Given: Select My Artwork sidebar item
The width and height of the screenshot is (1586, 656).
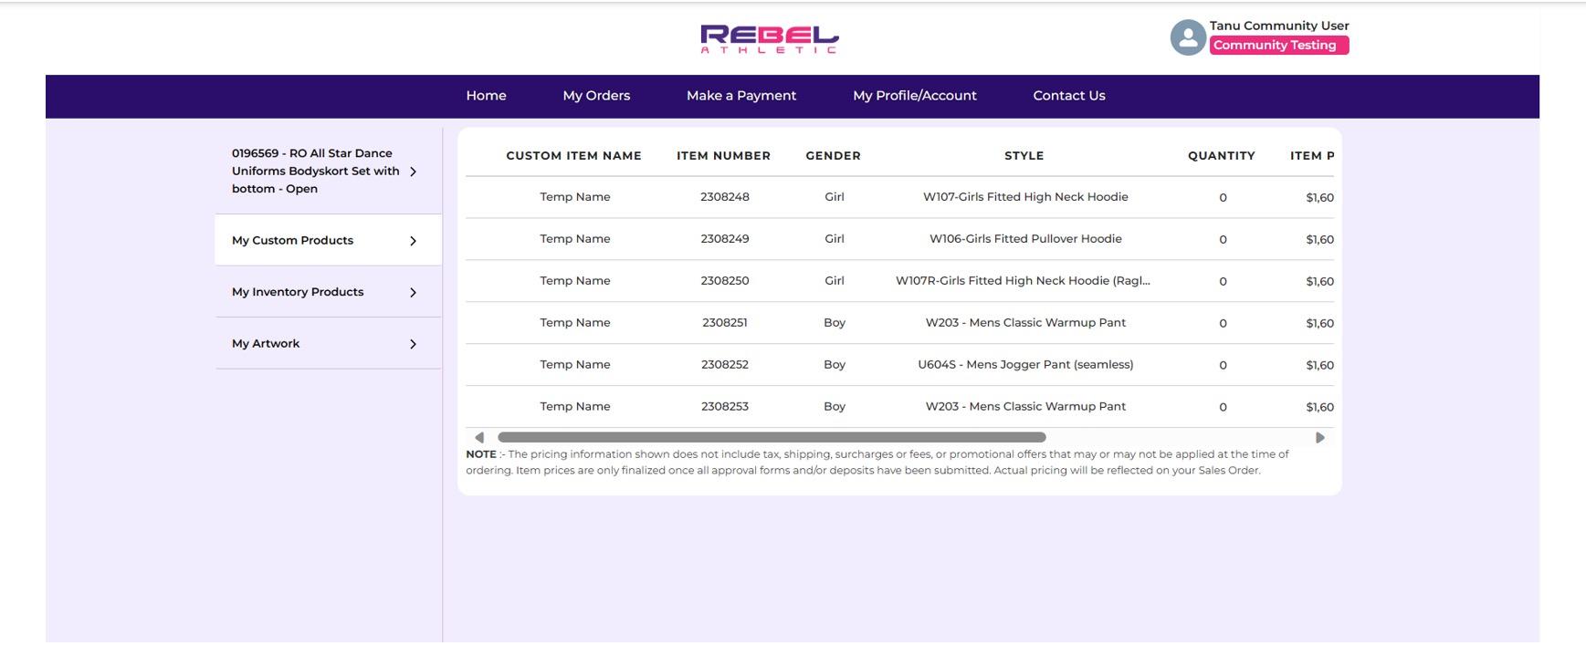Looking at the screenshot, I should click(328, 344).
